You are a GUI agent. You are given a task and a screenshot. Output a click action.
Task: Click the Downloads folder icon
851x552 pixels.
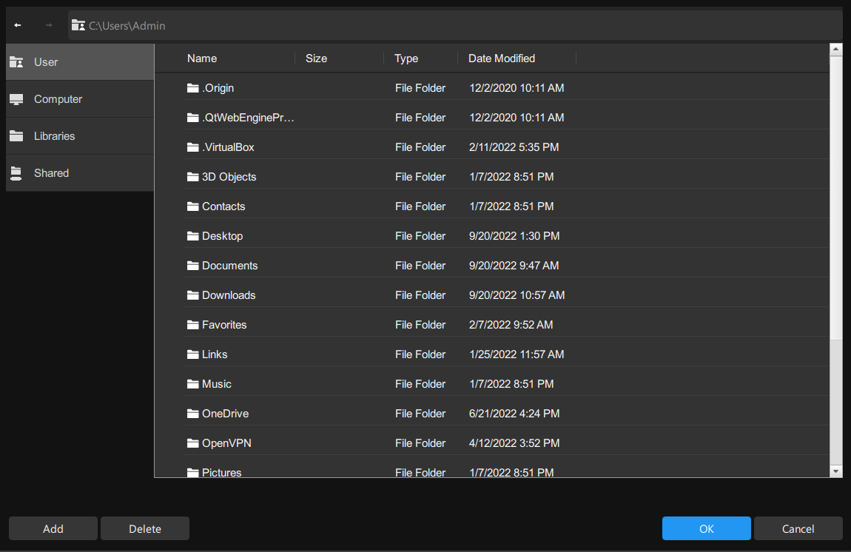point(193,295)
